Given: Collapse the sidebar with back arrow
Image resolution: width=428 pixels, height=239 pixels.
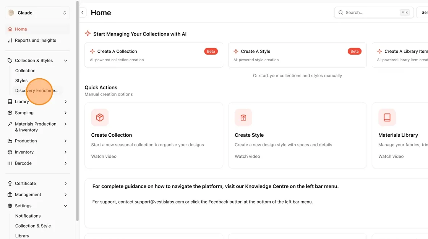Looking at the screenshot, I should [x=83, y=13].
